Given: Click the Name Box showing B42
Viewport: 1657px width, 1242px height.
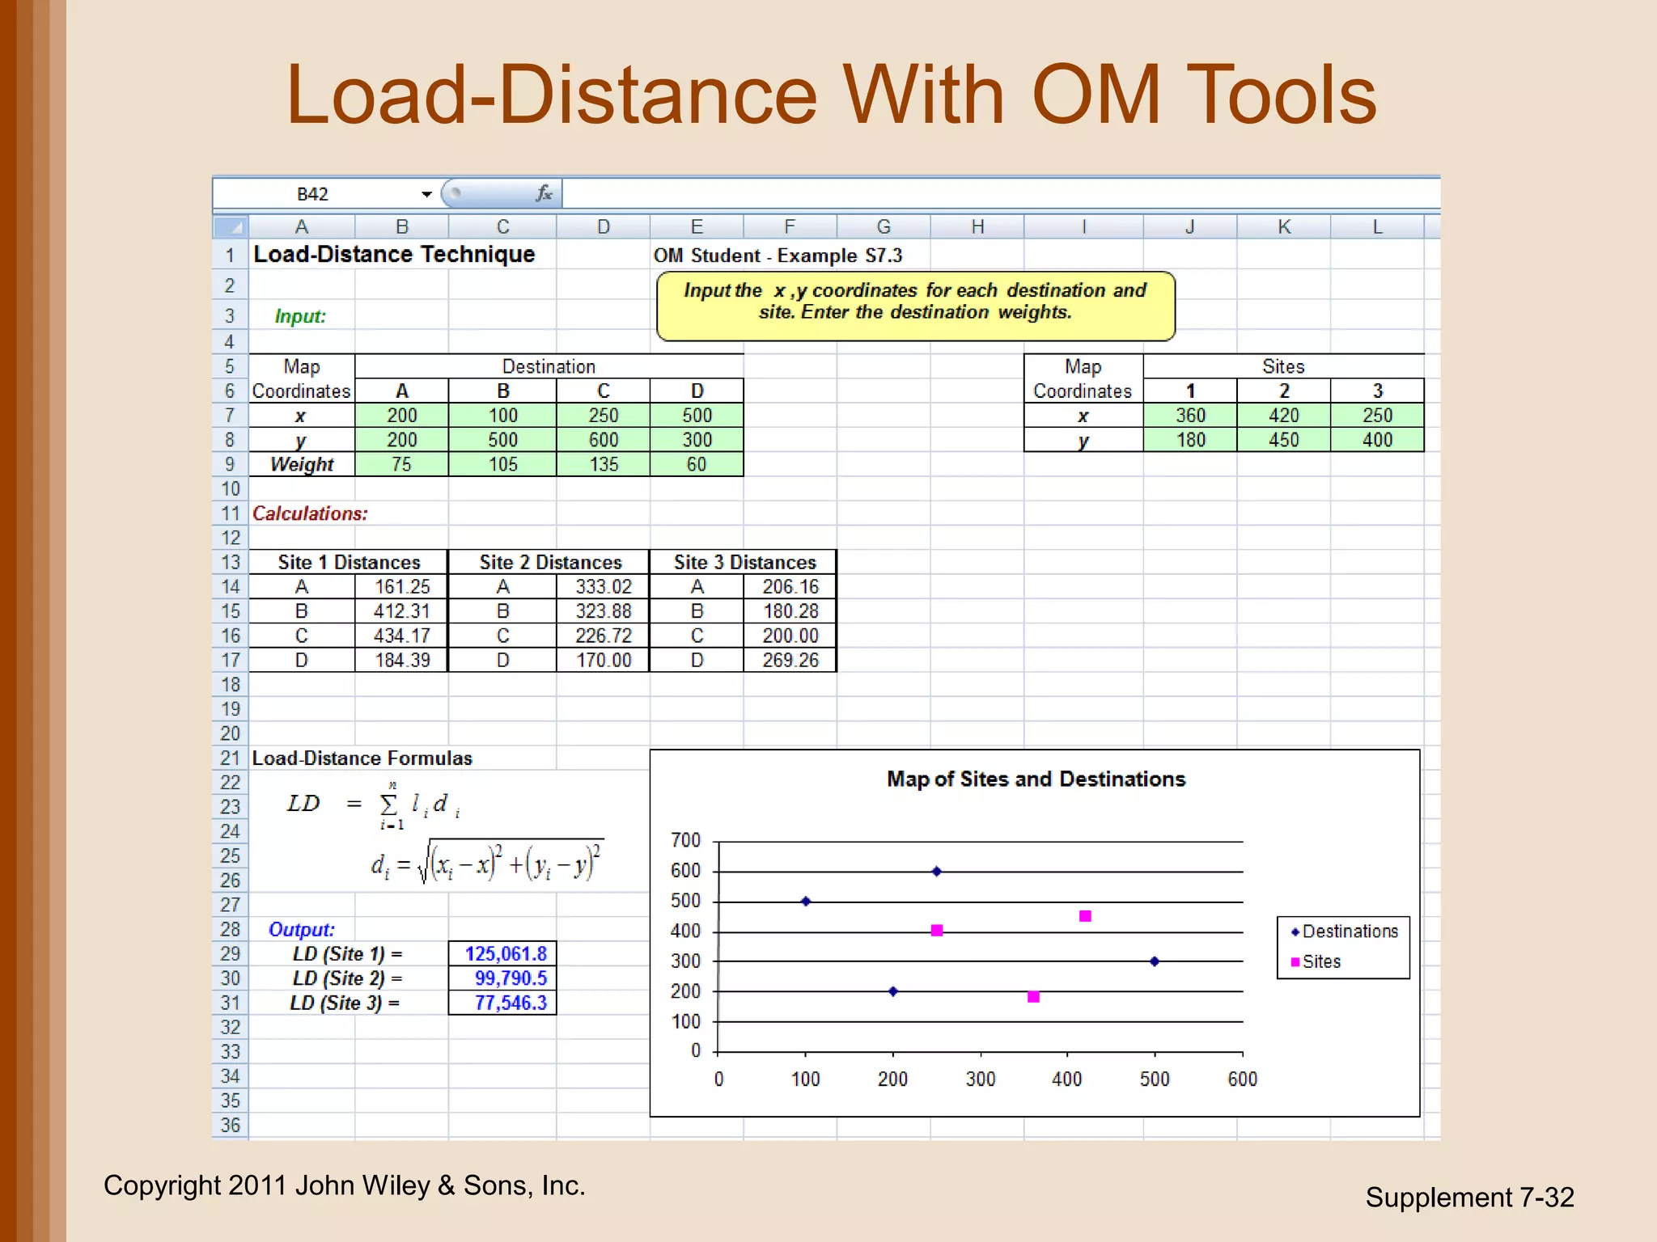Looking at the screenshot, I should pyautogui.click(x=312, y=194).
